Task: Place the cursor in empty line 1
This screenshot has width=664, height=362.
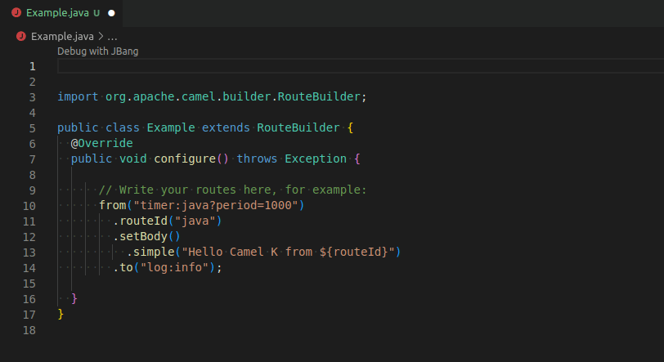Action: (327, 66)
